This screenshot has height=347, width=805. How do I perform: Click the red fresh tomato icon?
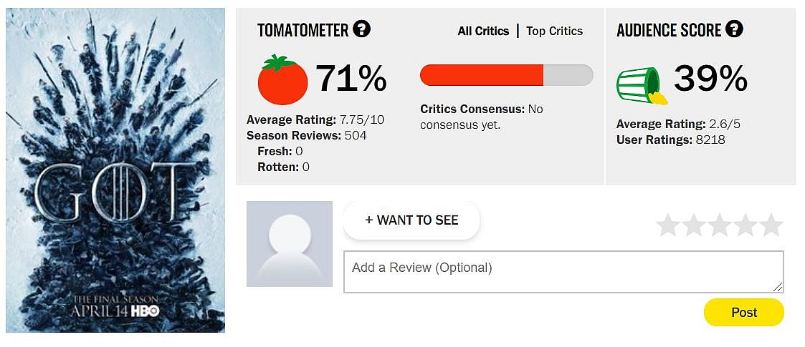tap(282, 79)
